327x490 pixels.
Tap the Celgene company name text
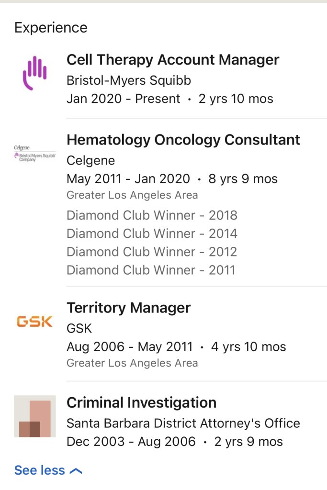click(90, 160)
